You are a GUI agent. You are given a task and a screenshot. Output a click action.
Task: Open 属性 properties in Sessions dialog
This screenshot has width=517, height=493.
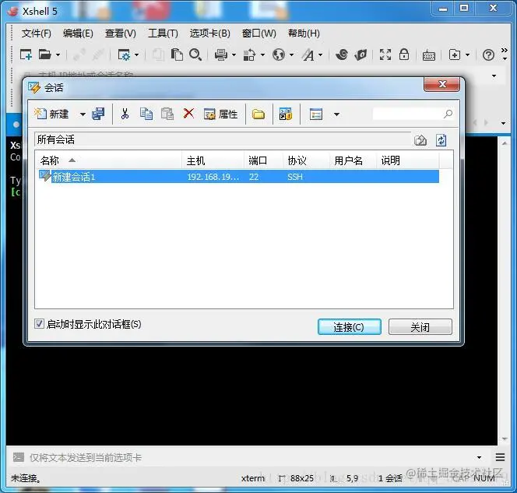point(220,114)
